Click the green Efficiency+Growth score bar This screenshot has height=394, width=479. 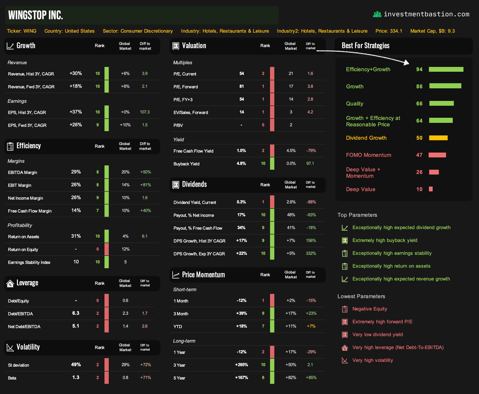click(x=446, y=69)
